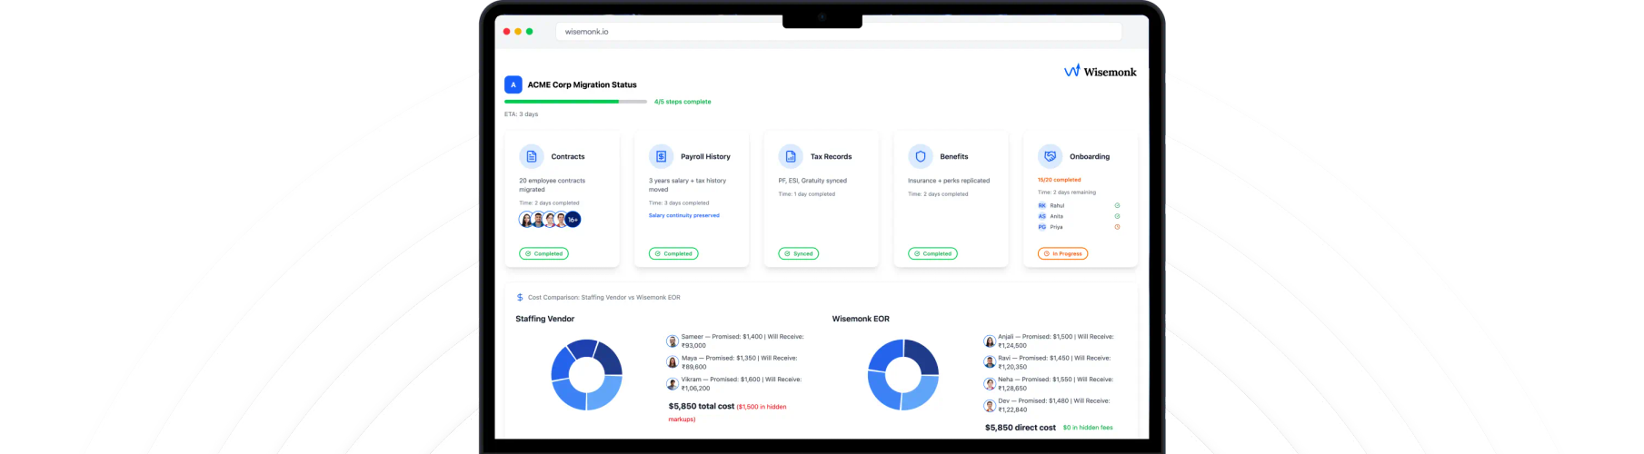Screen dimensions: 1644x454
Task: Click the 'Maya — Promised: $1,350' row text
Action: tap(739, 362)
